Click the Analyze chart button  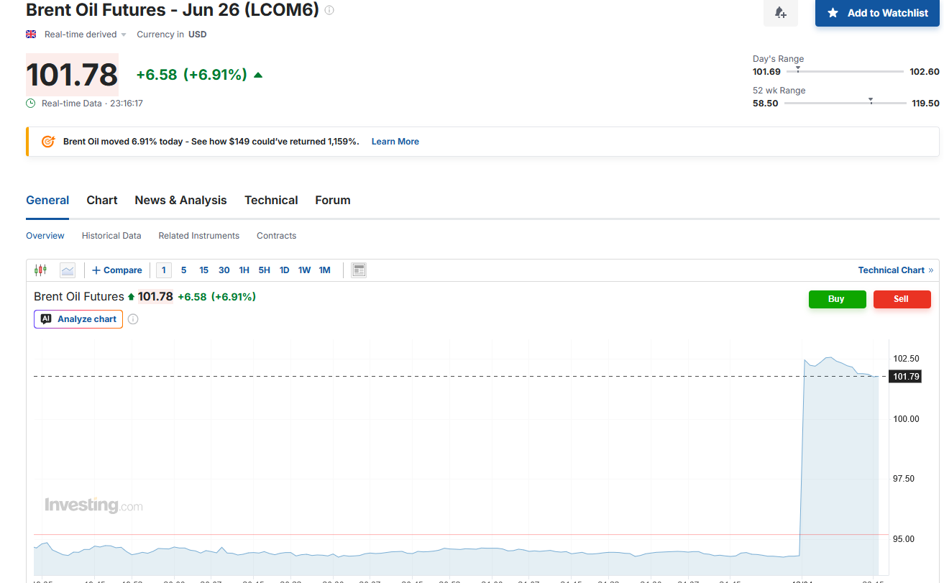click(x=78, y=319)
